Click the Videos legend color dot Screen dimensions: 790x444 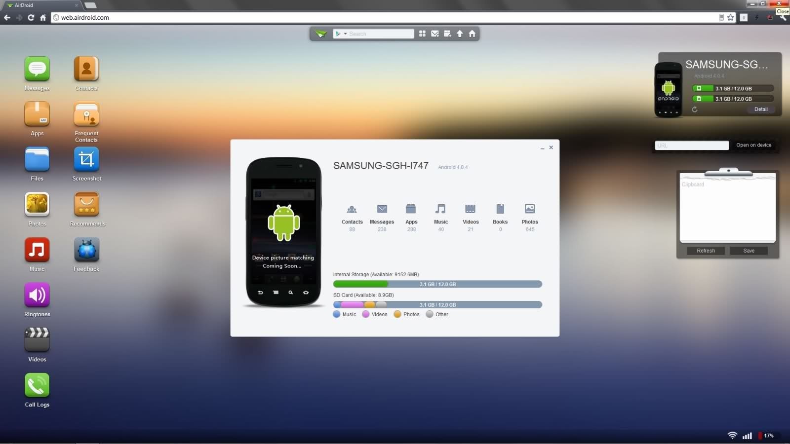pos(366,314)
